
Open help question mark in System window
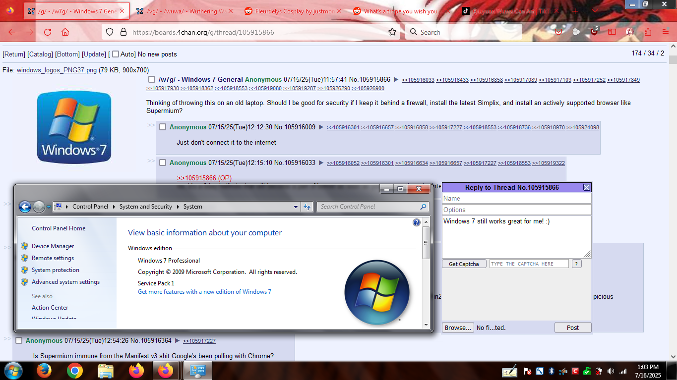pos(417,222)
